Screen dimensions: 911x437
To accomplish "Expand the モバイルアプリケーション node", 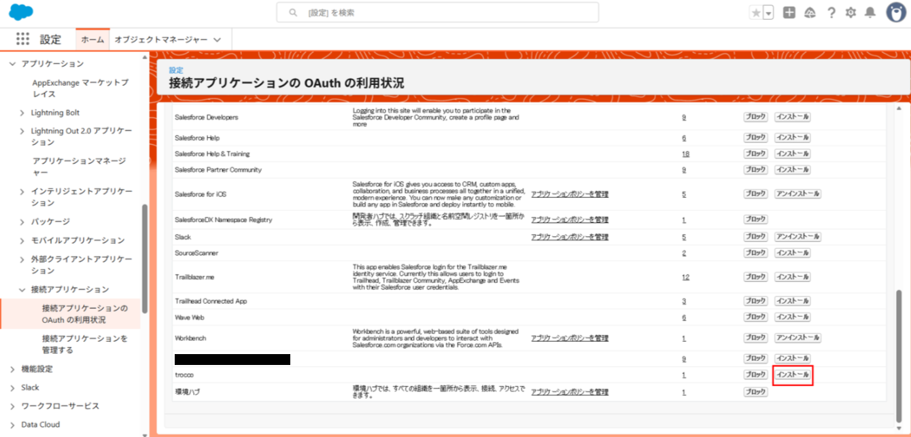I will 22,241.
